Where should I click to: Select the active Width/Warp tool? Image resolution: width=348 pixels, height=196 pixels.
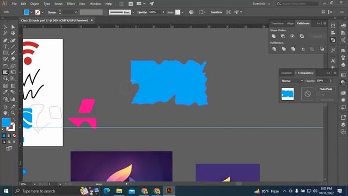coord(5,72)
